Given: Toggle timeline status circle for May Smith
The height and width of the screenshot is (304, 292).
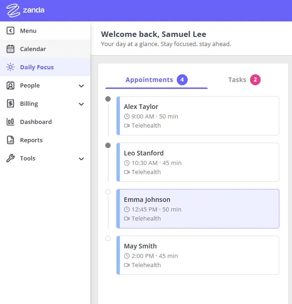Looking at the screenshot, I should point(108,238).
